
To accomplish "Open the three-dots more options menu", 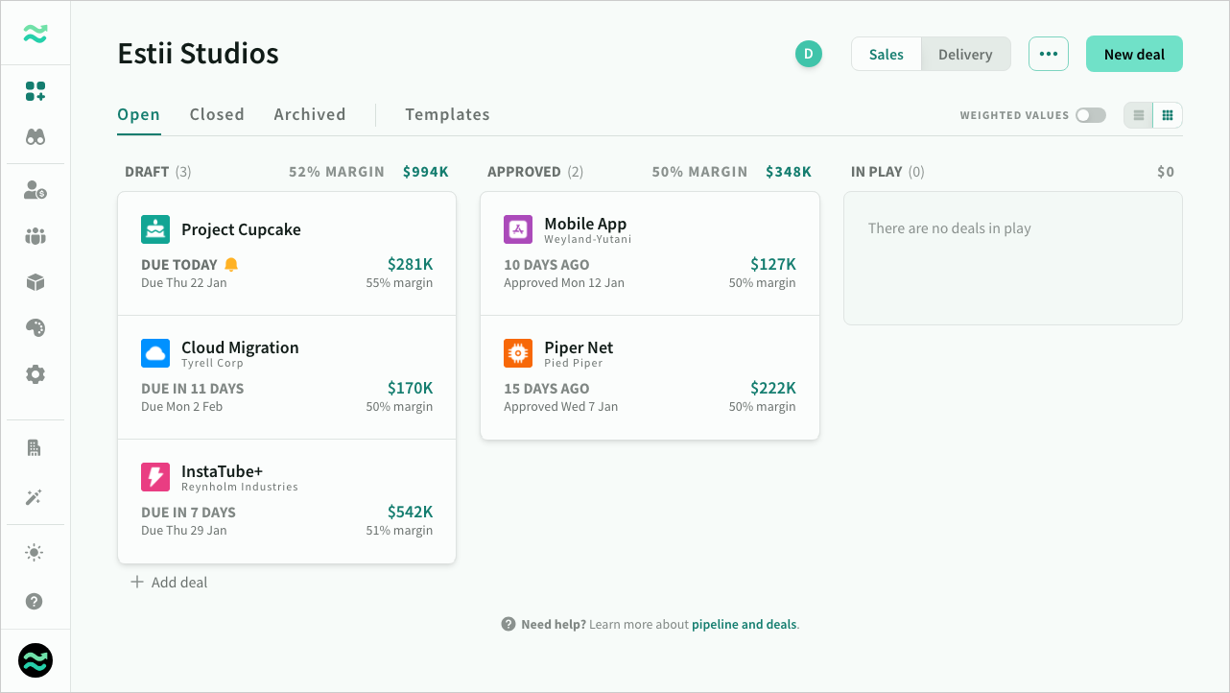I will click(1048, 55).
